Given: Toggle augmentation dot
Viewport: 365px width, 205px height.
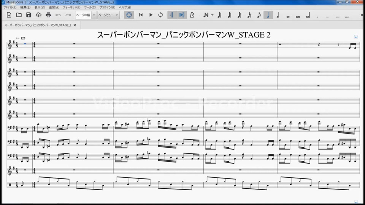Looking at the screenshot, I should tap(317, 16).
